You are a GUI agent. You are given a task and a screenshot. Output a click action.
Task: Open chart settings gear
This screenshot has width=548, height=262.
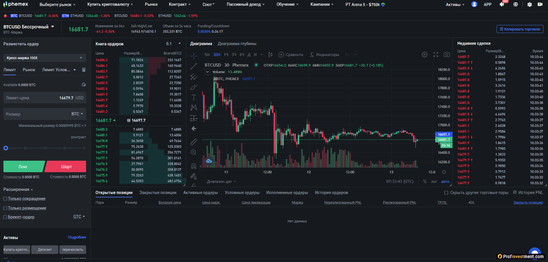point(425,55)
